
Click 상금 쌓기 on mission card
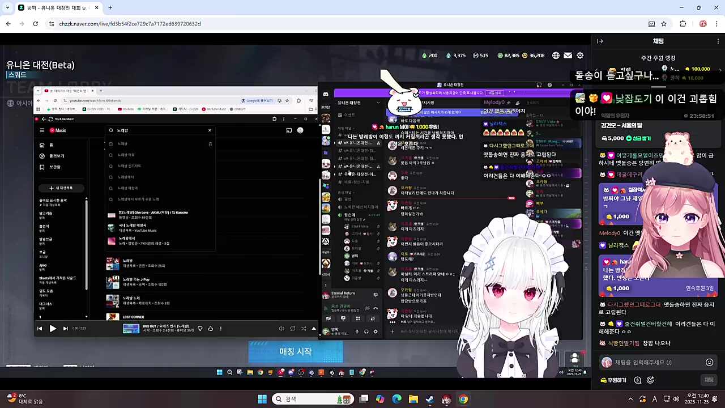638,138
